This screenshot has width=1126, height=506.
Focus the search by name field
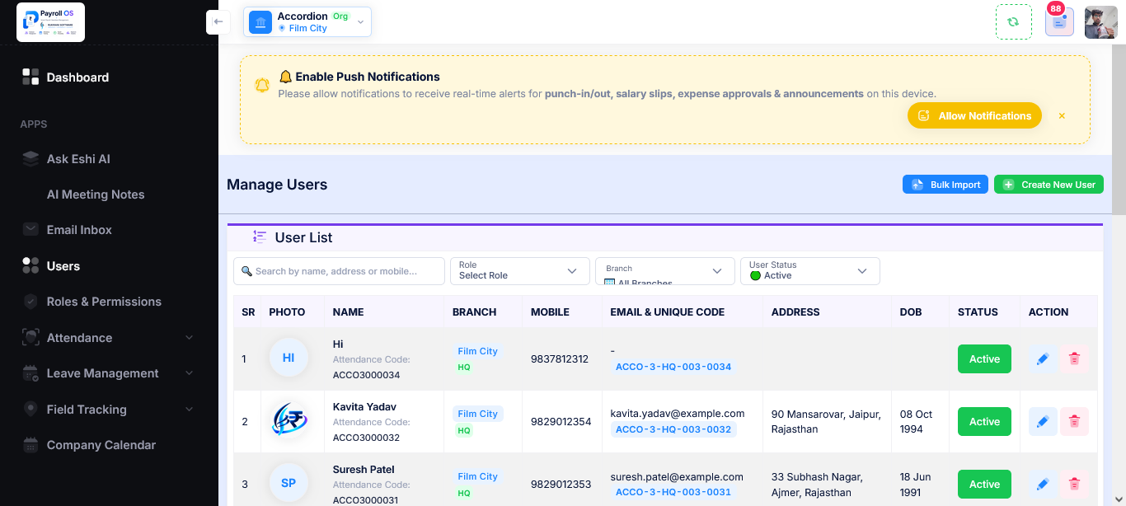[339, 271]
